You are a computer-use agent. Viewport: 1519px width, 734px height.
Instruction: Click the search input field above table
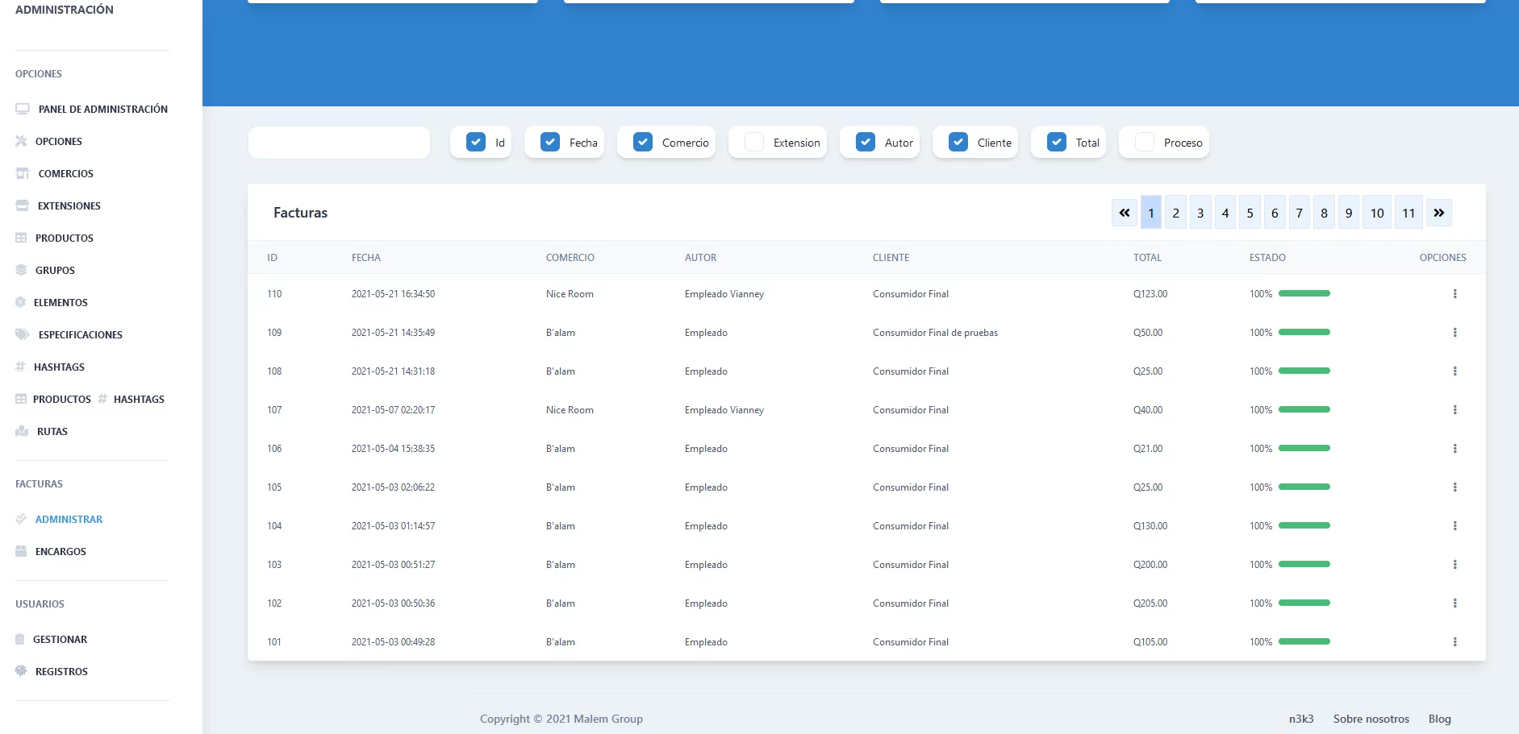click(339, 143)
